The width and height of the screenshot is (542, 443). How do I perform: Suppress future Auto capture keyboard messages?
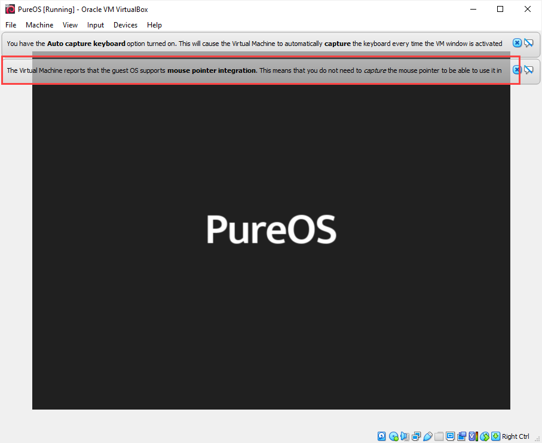coord(528,43)
